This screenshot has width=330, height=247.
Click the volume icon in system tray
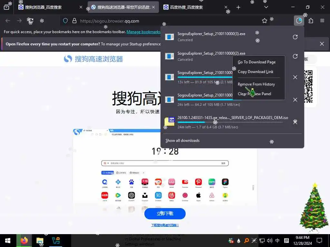tap(270, 241)
